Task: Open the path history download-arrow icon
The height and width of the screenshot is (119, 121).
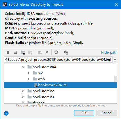Action: pyautogui.click(x=115, y=60)
